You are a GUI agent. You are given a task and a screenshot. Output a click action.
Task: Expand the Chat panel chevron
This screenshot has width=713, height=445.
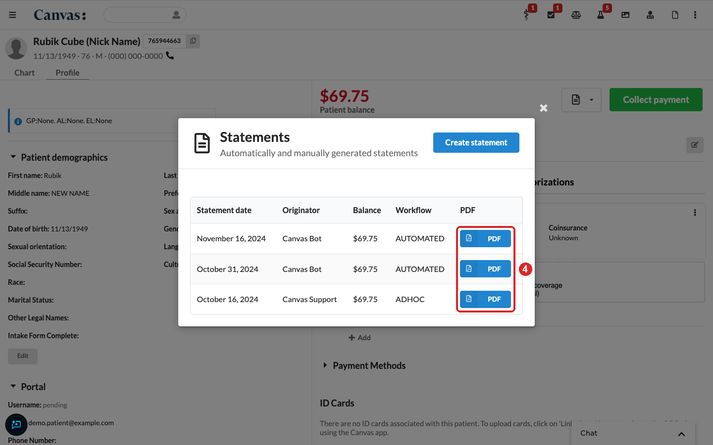pyautogui.click(x=681, y=434)
